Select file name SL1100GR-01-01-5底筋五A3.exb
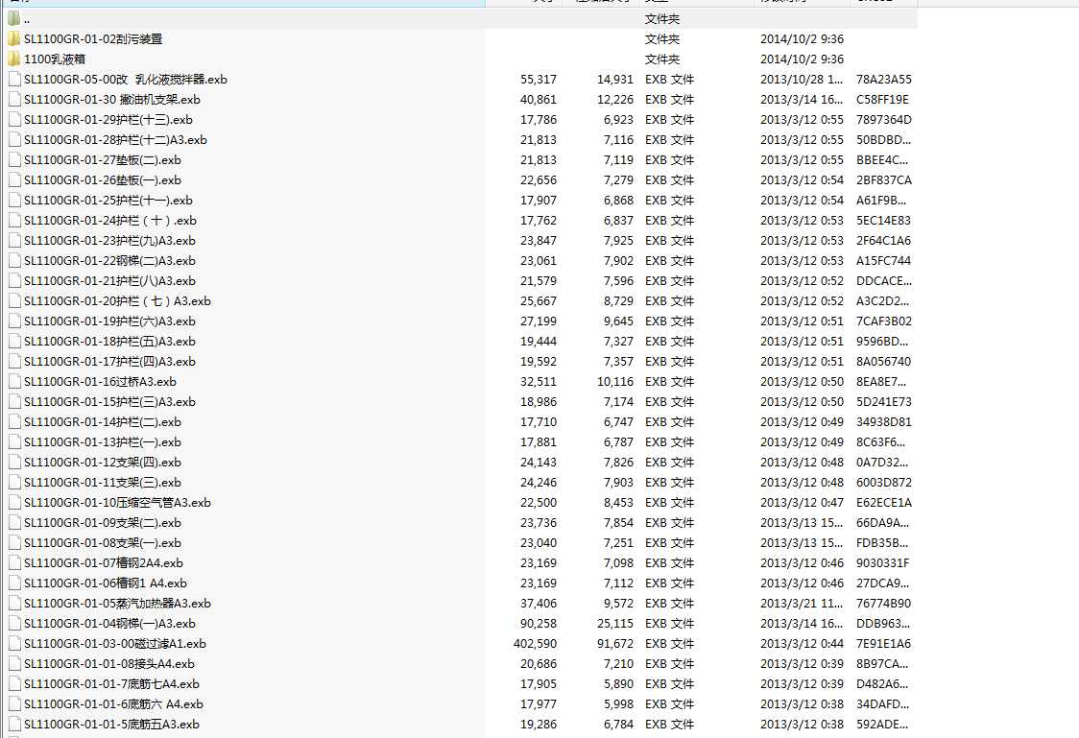 click(111, 725)
